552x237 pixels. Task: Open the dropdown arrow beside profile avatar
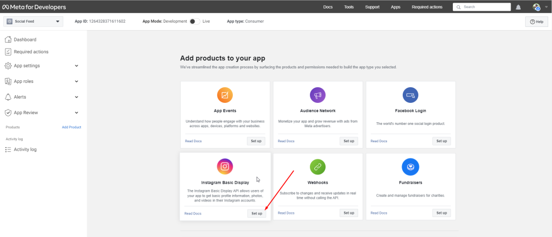[546, 7]
